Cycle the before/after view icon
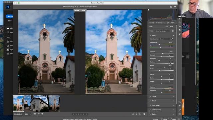 [133, 114]
